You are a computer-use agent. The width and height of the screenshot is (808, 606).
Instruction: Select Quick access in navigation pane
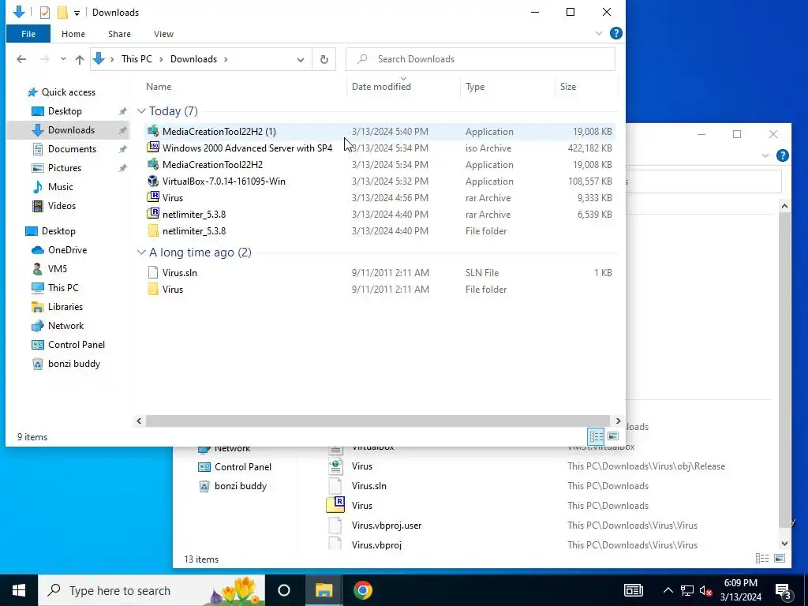click(68, 92)
